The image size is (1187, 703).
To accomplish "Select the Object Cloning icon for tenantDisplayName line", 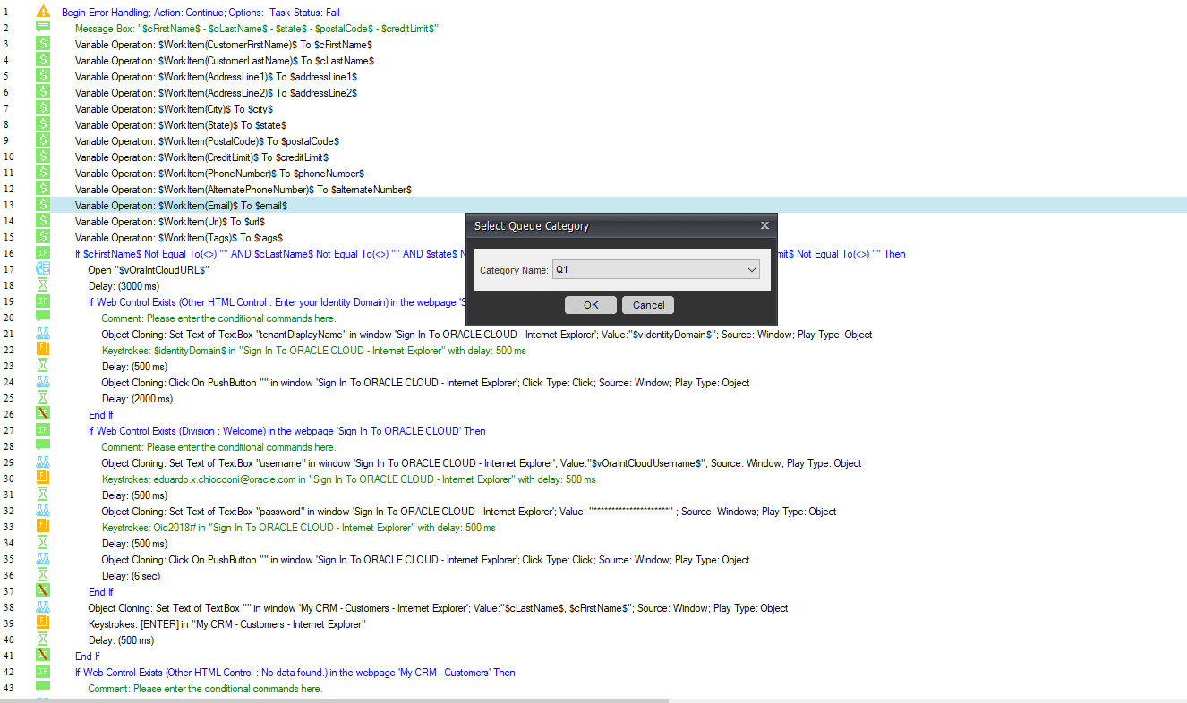I will 42,334.
